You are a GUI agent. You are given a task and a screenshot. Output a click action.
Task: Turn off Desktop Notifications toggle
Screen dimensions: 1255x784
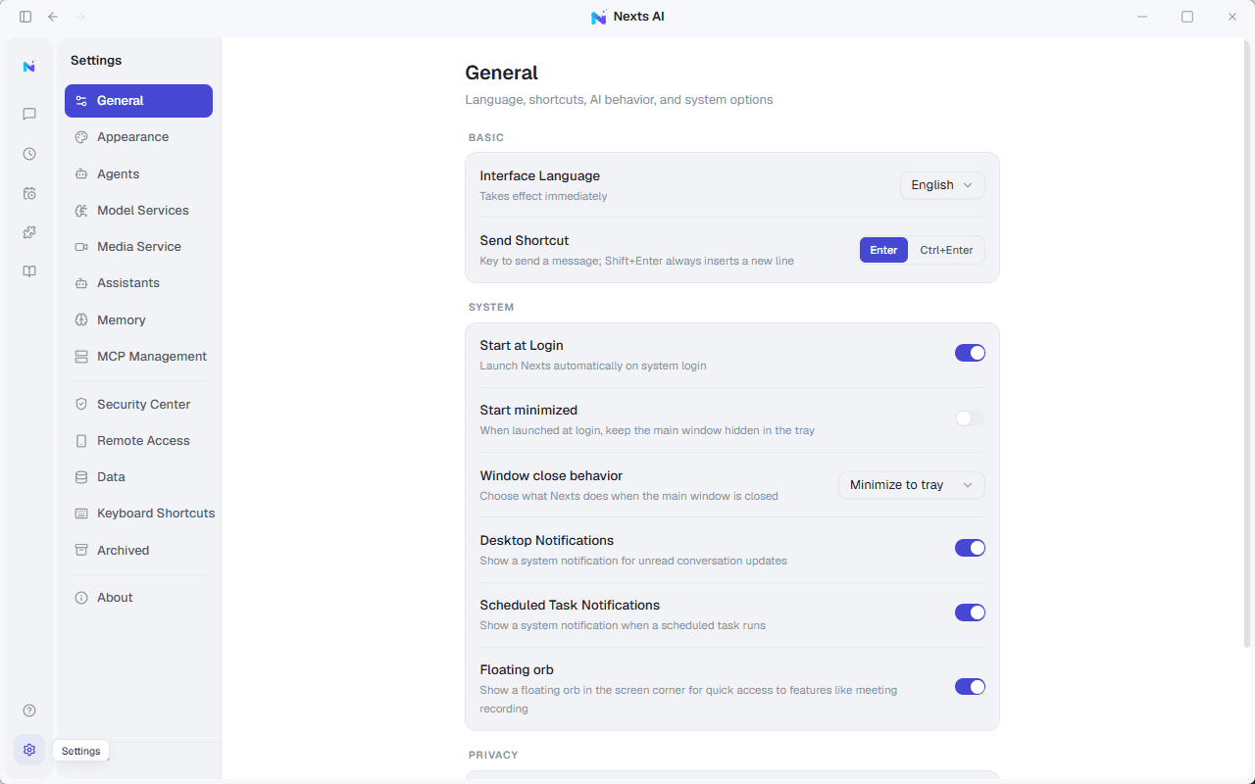pyautogui.click(x=970, y=548)
